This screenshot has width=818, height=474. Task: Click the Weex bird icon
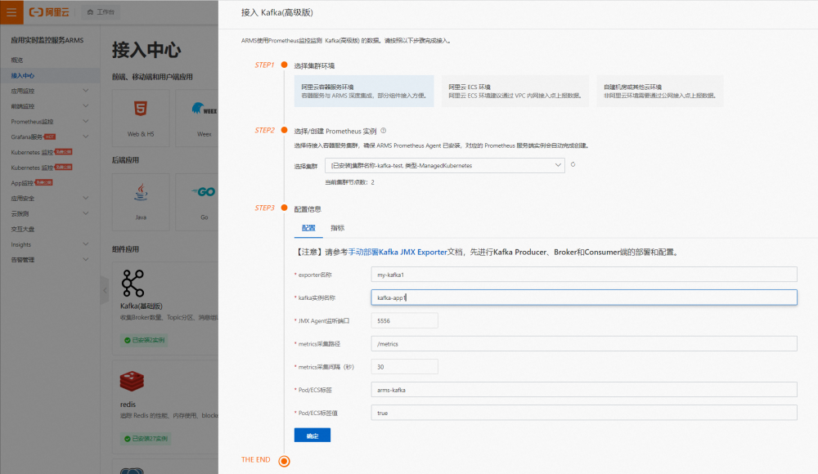204,109
